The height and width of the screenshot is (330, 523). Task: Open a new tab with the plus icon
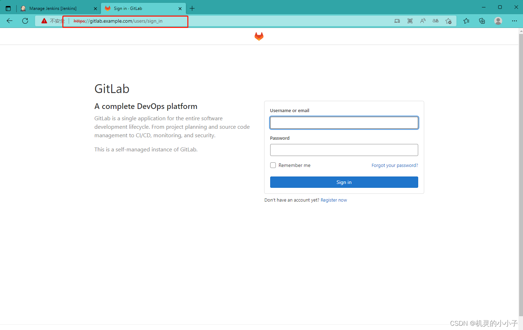(x=192, y=8)
